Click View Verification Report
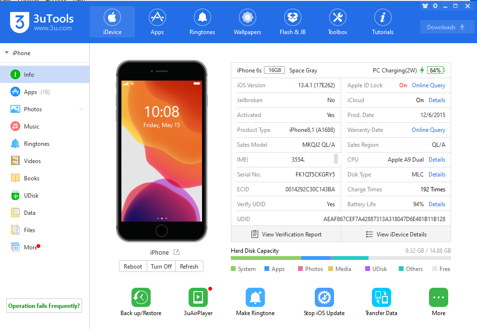477x329 pixels. coord(286,234)
